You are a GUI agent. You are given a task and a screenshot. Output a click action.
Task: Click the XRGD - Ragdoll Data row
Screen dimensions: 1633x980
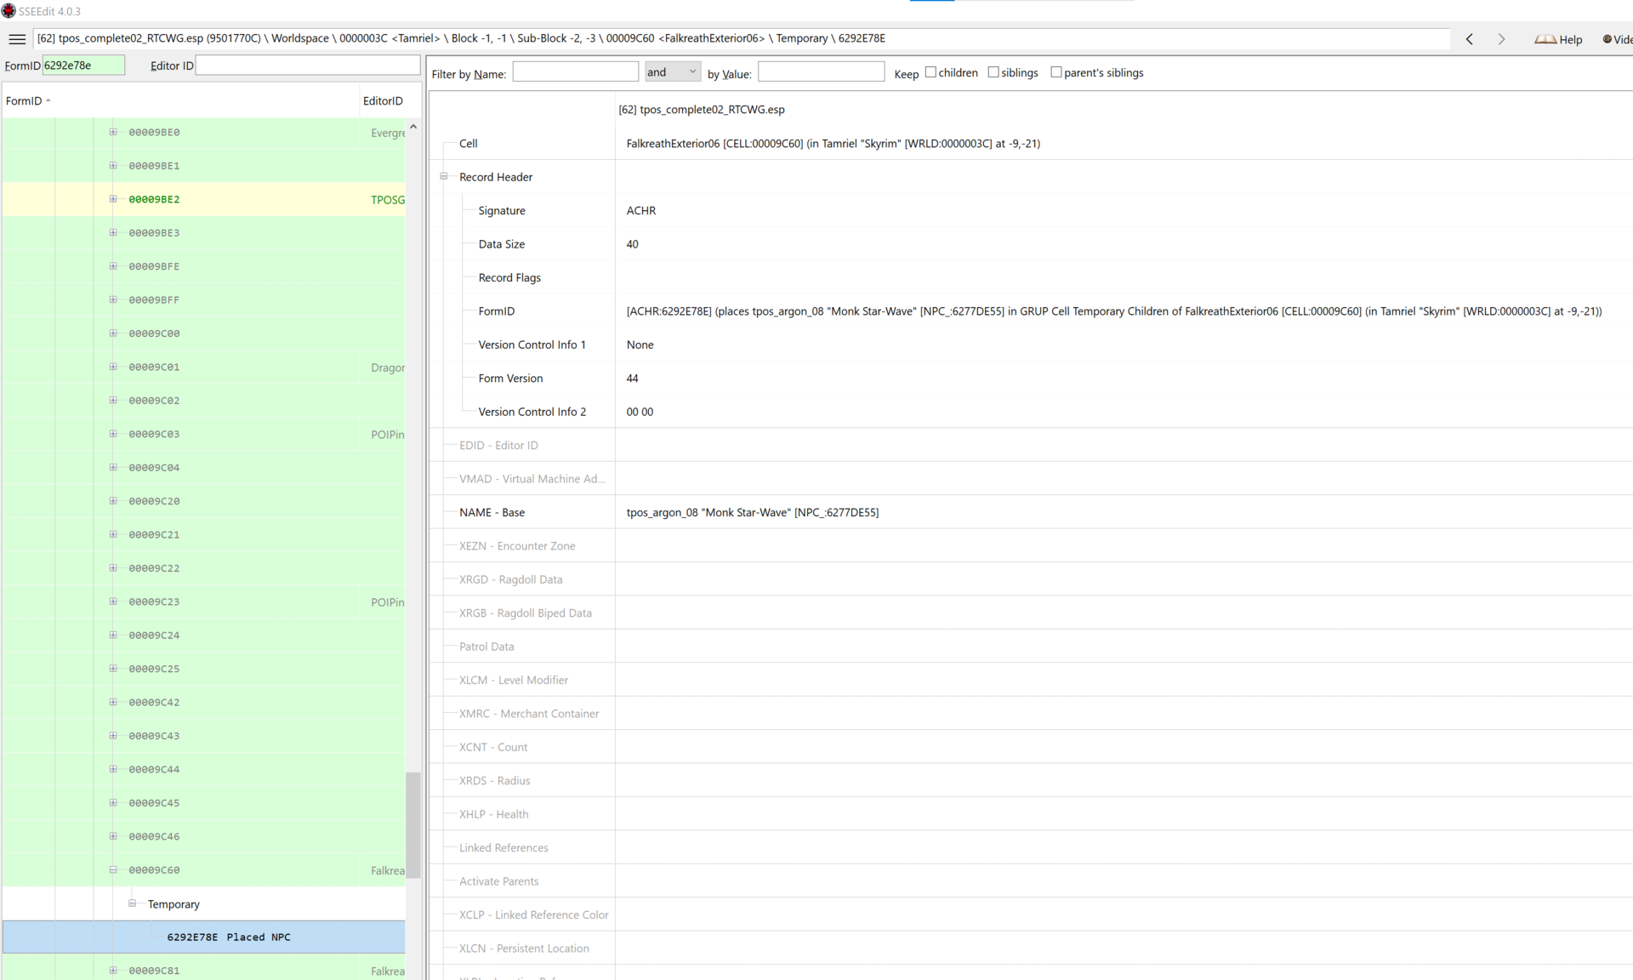click(1031, 579)
